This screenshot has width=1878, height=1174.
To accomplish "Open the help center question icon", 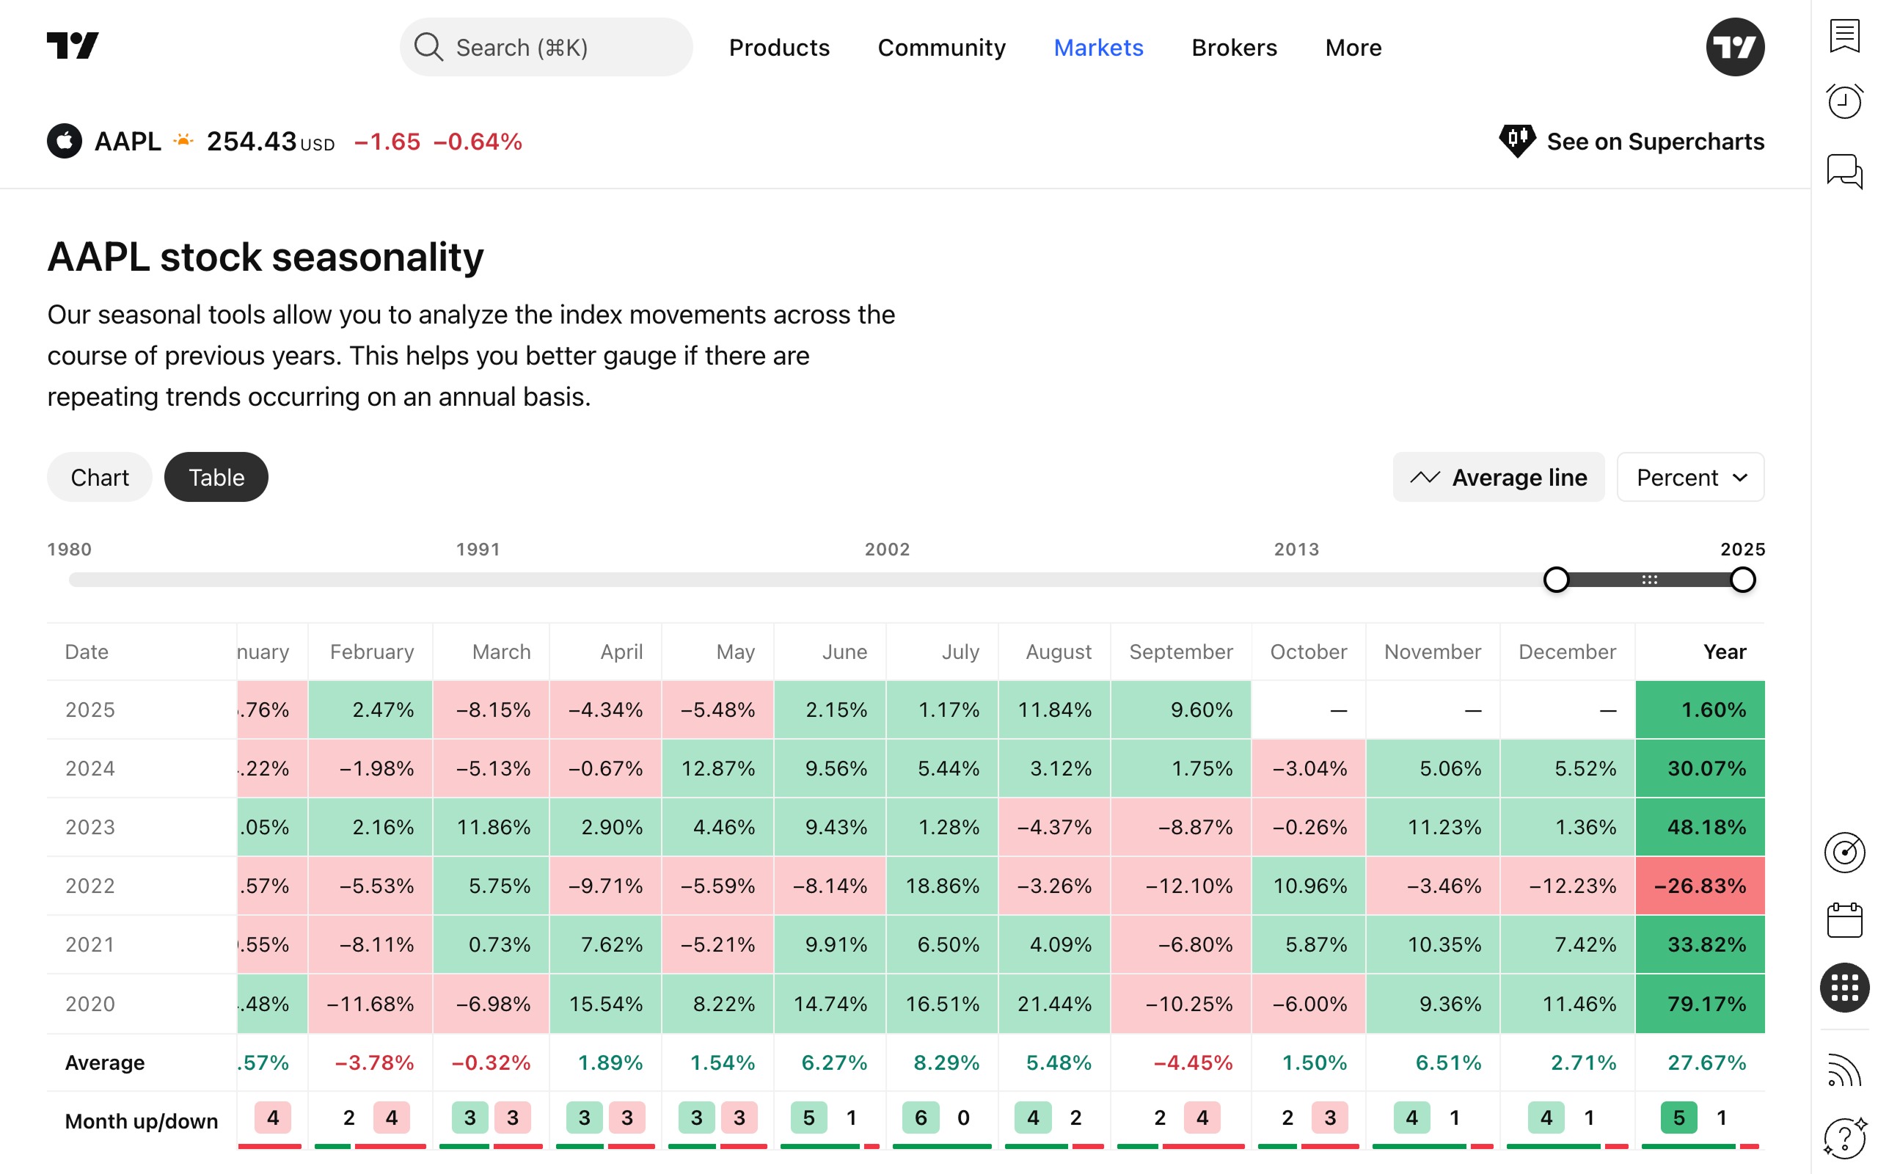I will click(1844, 1137).
